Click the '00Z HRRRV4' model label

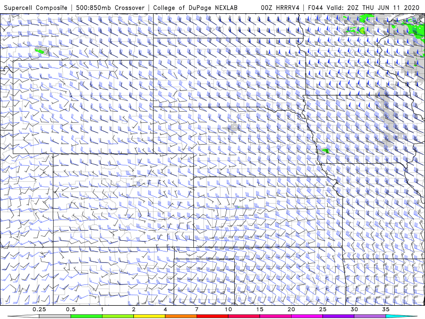[x=280, y=8]
